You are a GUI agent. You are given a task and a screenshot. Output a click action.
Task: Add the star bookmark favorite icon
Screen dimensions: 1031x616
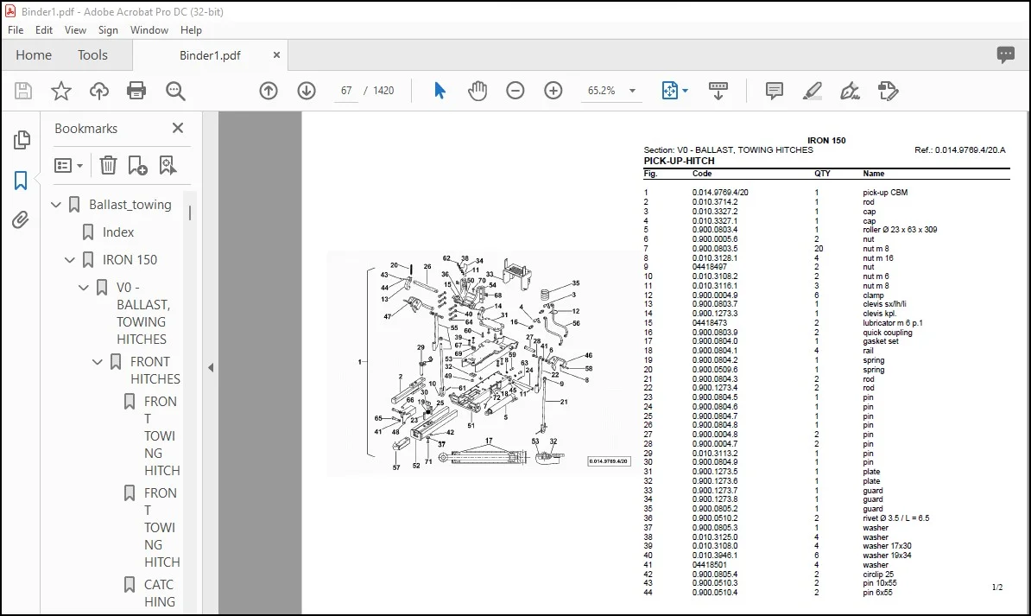click(x=61, y=91)
